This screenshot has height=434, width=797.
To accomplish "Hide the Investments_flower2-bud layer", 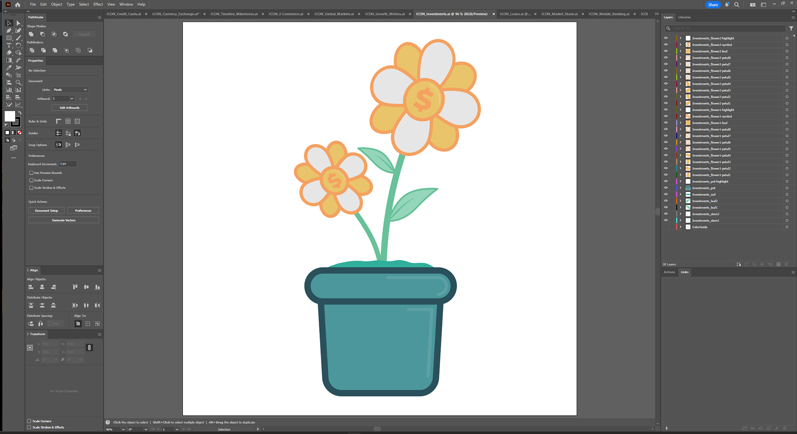I will 666,51.
